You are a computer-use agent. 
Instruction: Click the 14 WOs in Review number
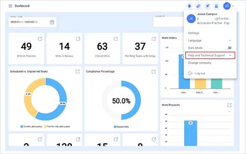coord(64,47)
